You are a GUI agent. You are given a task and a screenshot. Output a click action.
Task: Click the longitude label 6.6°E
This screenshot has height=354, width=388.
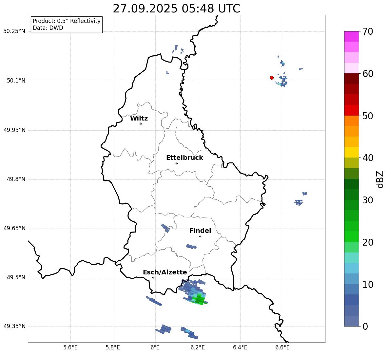click(282, 347)
